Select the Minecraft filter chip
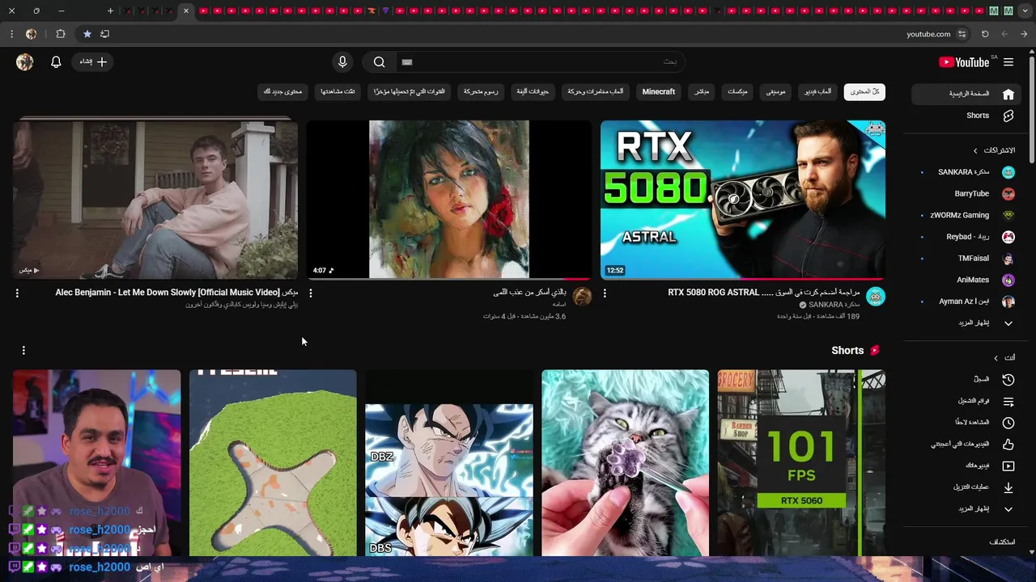Viewport: 1036px width, 582px height. [658, 92]
